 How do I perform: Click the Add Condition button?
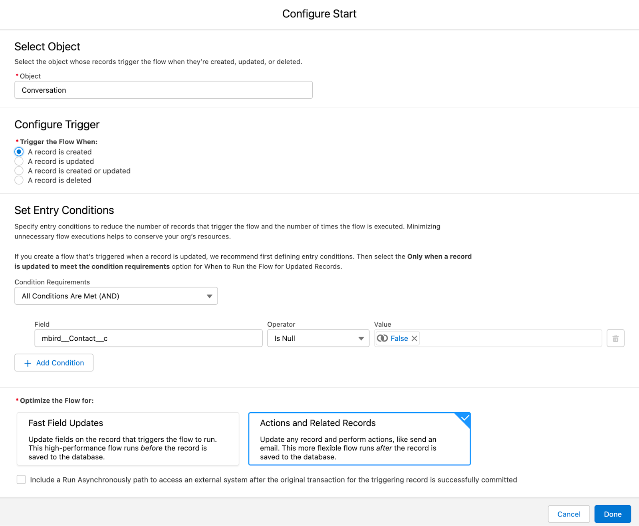pyautogui.click(x=54, y=363)
